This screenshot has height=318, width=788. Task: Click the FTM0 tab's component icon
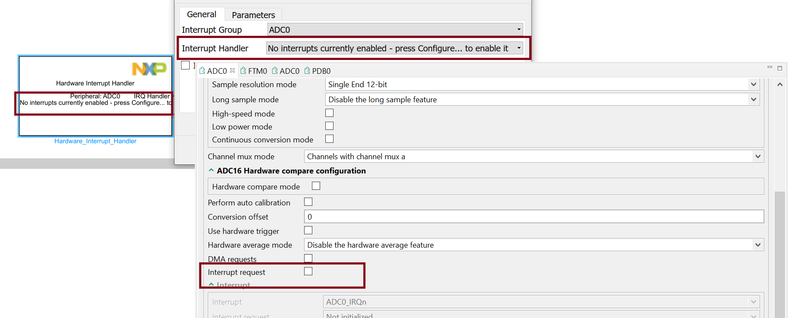click(243, 71)
